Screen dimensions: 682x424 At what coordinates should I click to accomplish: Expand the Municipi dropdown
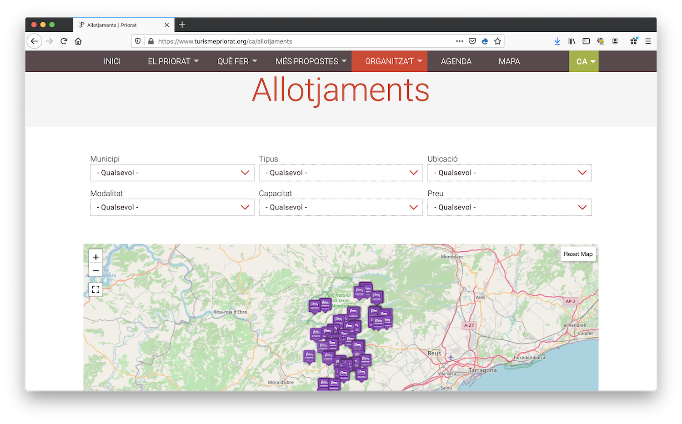[172, 173]
